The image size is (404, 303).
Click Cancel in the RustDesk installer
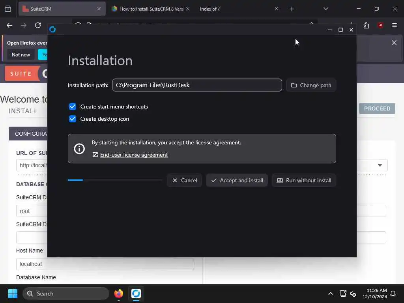(x=185, y=180)
